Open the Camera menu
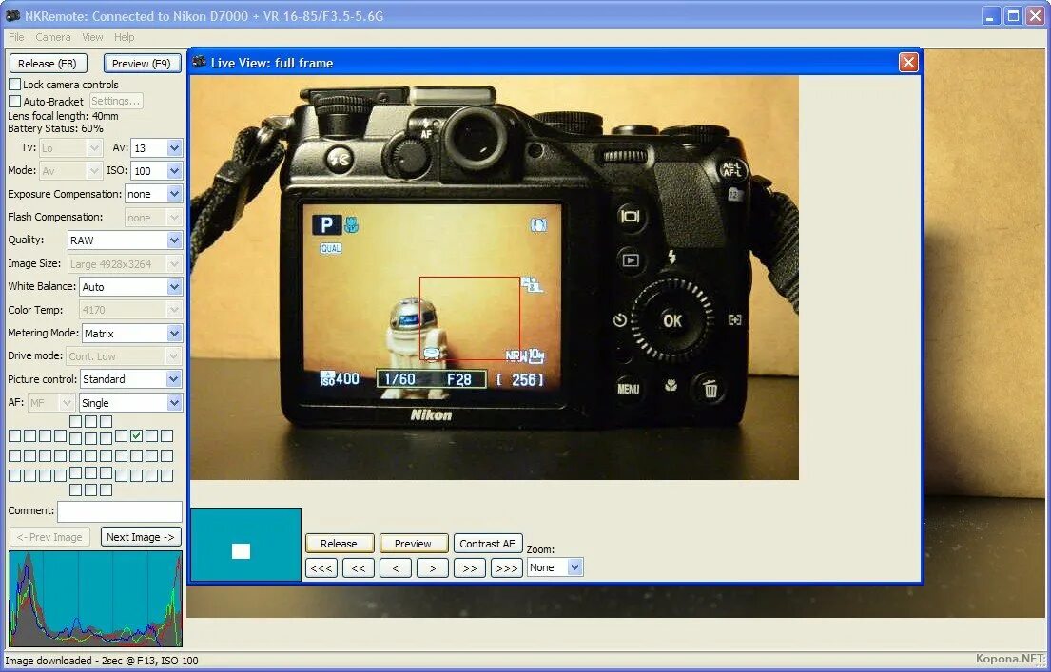 pos(52,37)
